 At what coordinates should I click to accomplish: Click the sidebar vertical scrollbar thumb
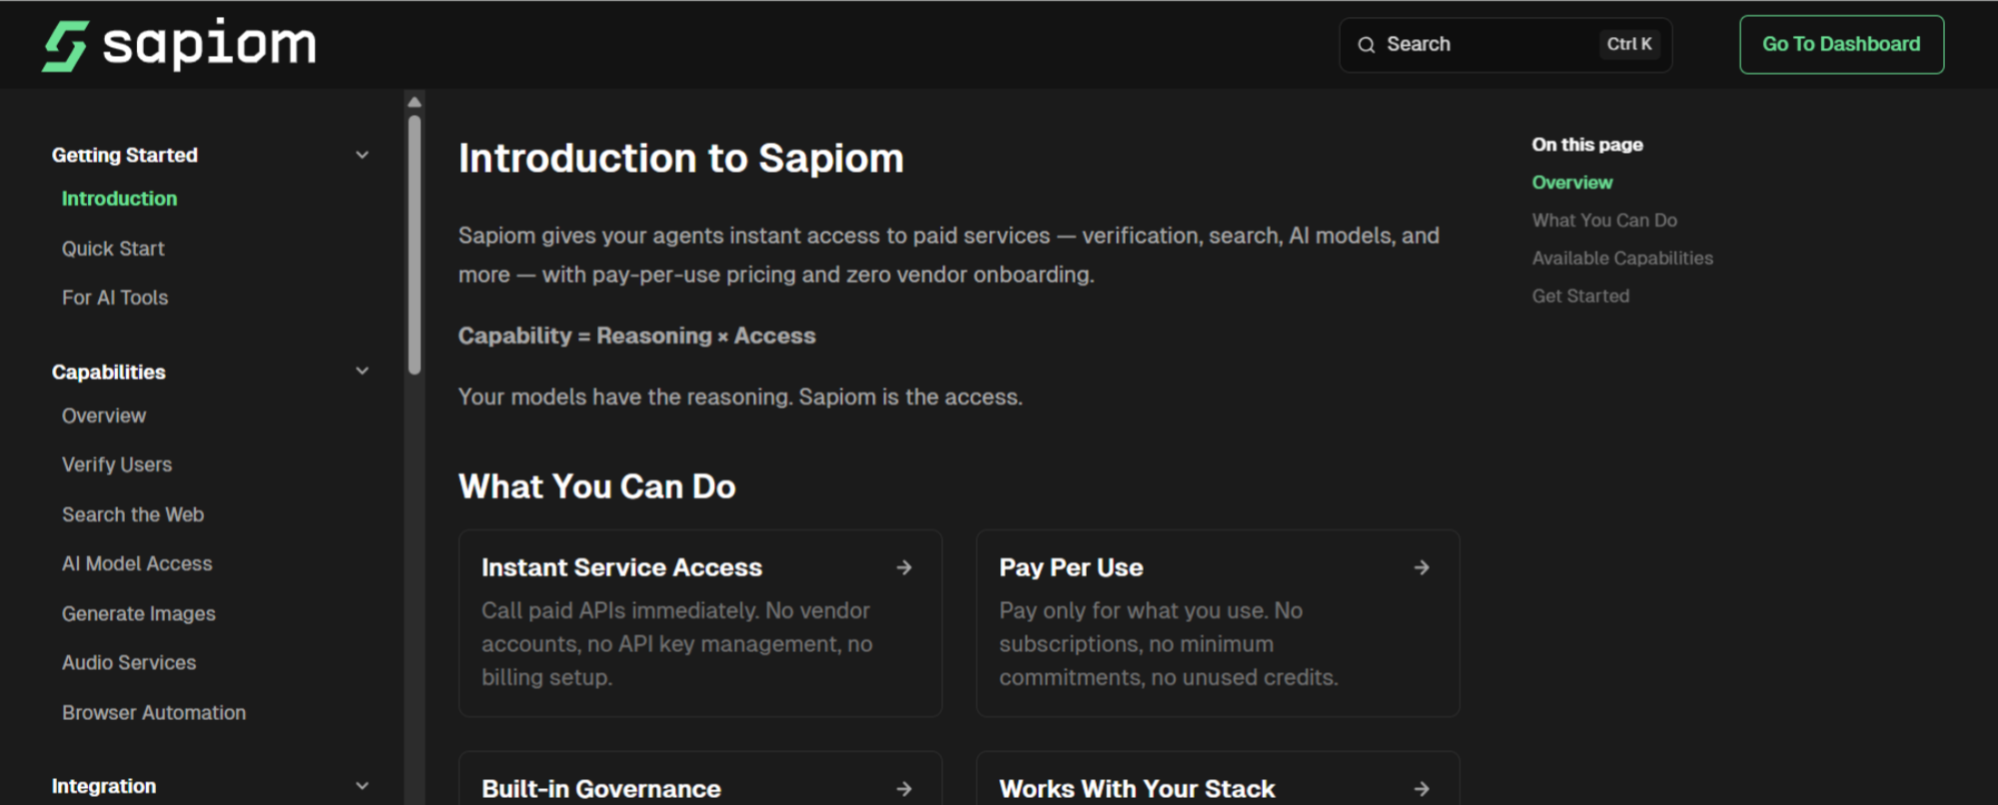(x=415, y=245)
